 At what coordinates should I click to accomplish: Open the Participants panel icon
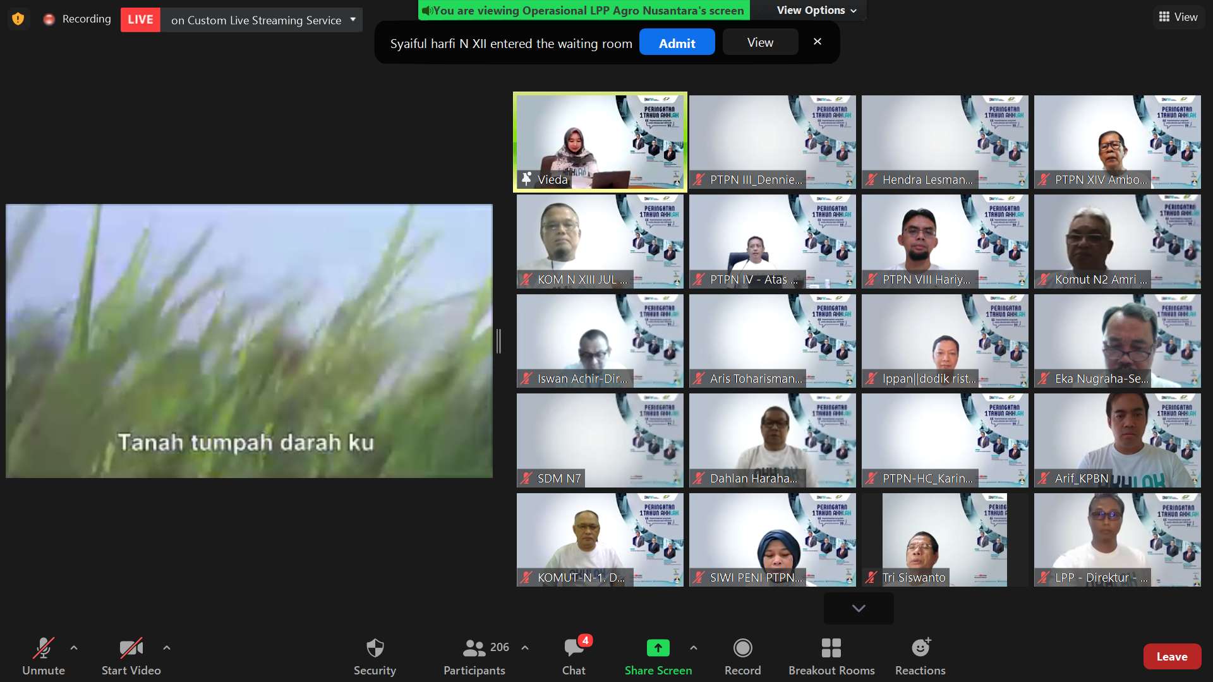pyautogui.click(x=474, y=648)
